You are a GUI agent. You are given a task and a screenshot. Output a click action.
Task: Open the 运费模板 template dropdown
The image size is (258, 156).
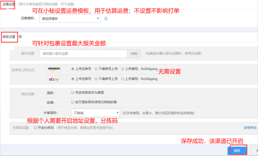click(70, 19)
